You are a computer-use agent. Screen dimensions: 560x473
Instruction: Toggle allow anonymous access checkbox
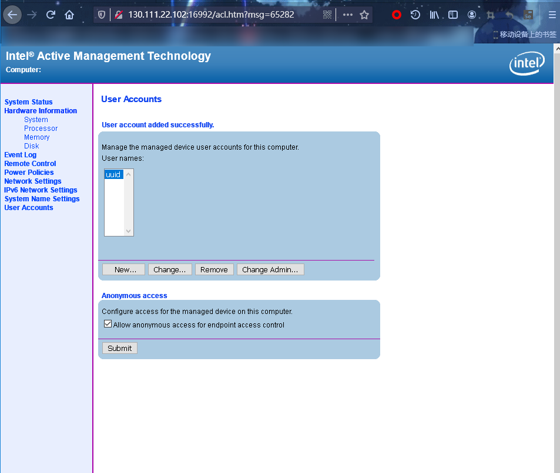coord(108,324)
